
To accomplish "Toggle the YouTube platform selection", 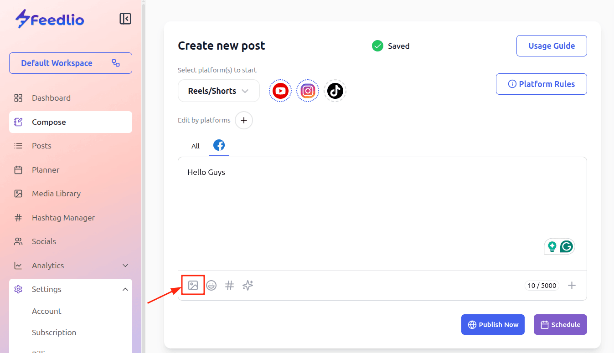I will click(x=280, y=91).
